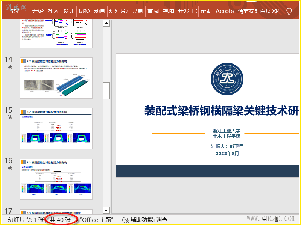This screenshot has height=225, width=301.
Task: Select the 设计 ribbon tab
Action: (68, 11)
